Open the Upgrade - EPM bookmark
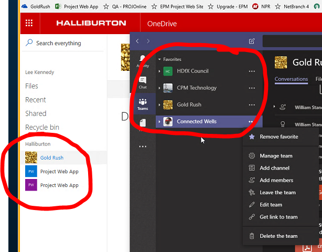Screen dimensions: 322x252 228,7
